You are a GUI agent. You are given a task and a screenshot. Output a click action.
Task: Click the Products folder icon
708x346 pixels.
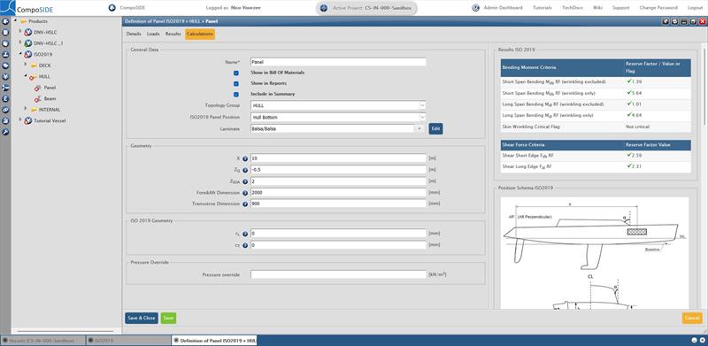click(23, 21)
